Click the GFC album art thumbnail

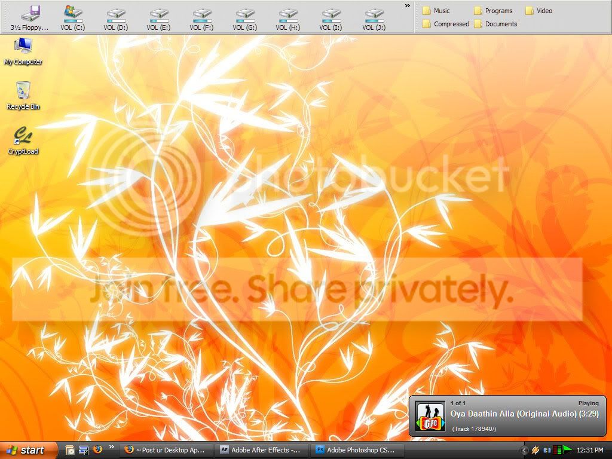430,416
